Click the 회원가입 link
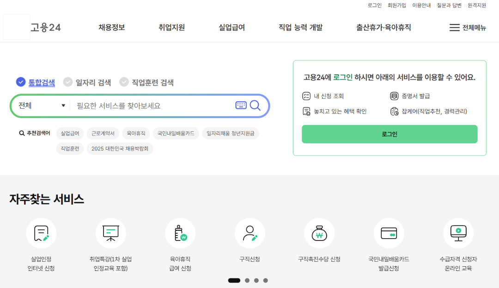The image size is (499, 288). (x=397, y=6)
